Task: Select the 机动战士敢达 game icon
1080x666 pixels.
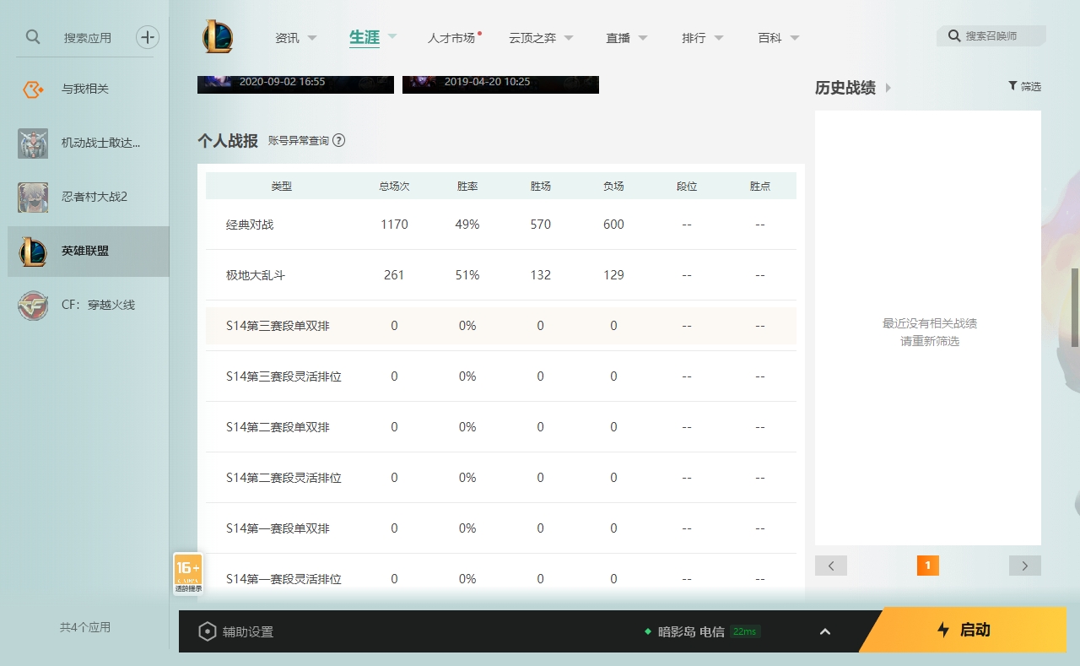Action: (x=33, y=143)
